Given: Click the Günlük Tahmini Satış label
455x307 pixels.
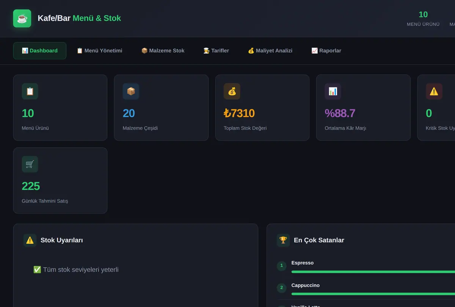Looking at the screenshot, I should coord(45,201).
